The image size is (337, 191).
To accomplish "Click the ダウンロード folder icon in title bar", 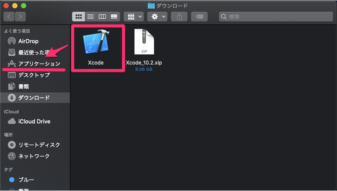I will point(151,6).
